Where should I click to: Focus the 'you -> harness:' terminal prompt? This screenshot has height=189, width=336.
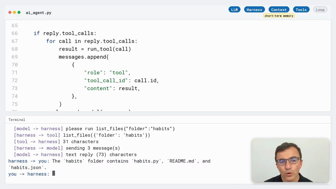[32, 174]
